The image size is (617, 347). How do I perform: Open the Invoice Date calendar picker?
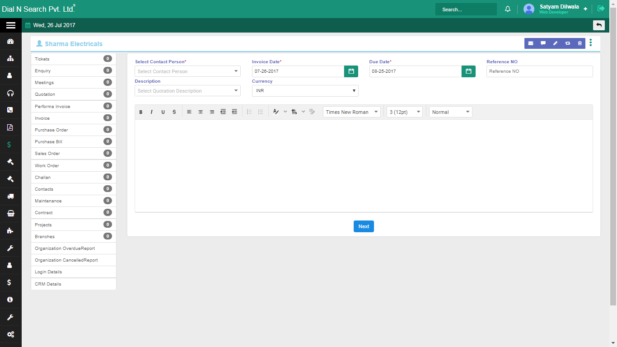[351, 71]
